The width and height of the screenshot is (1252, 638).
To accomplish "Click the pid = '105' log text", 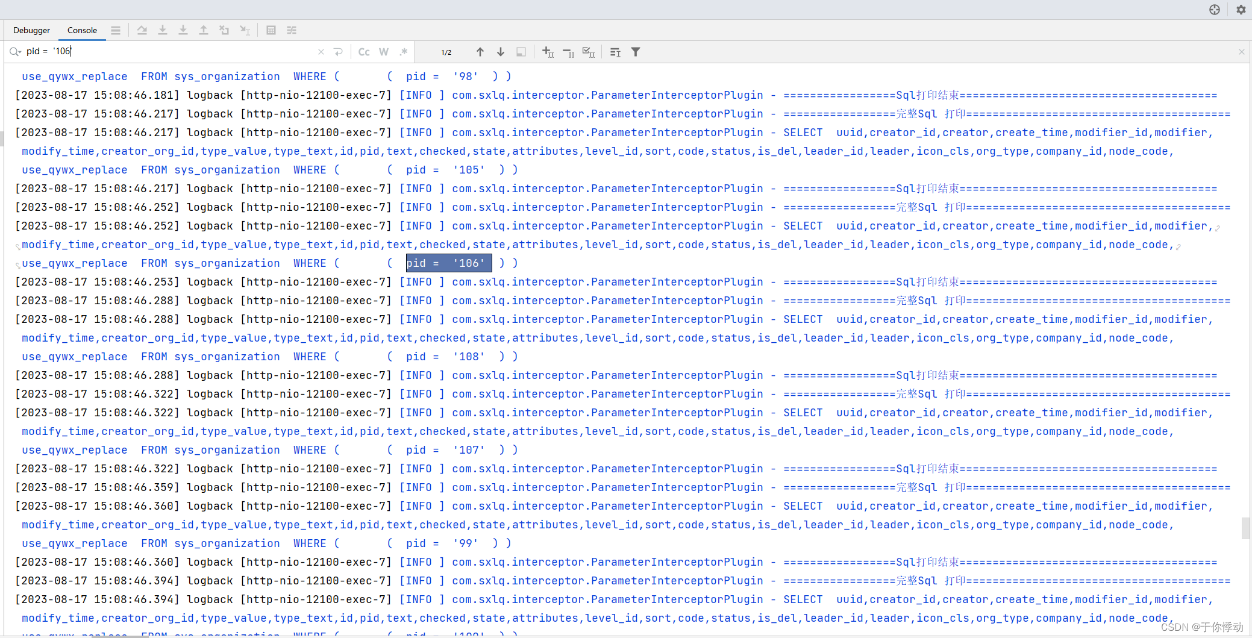I will pyautogui.click(x=445, y=170).
